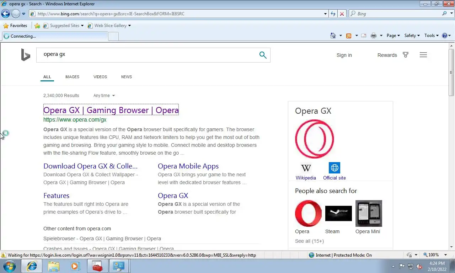Image resolution: width=455 pixels, height=273 pixels.
Task: Click See all (15+) link
Action: point(309,241)
